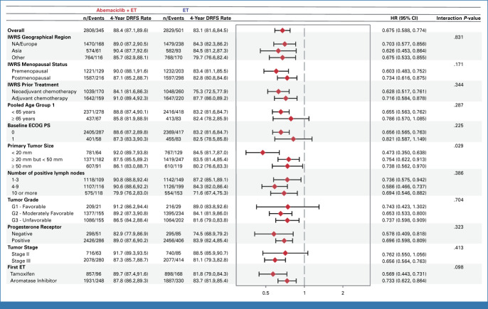Select the '< 65 years' row label

coord(23,112)
